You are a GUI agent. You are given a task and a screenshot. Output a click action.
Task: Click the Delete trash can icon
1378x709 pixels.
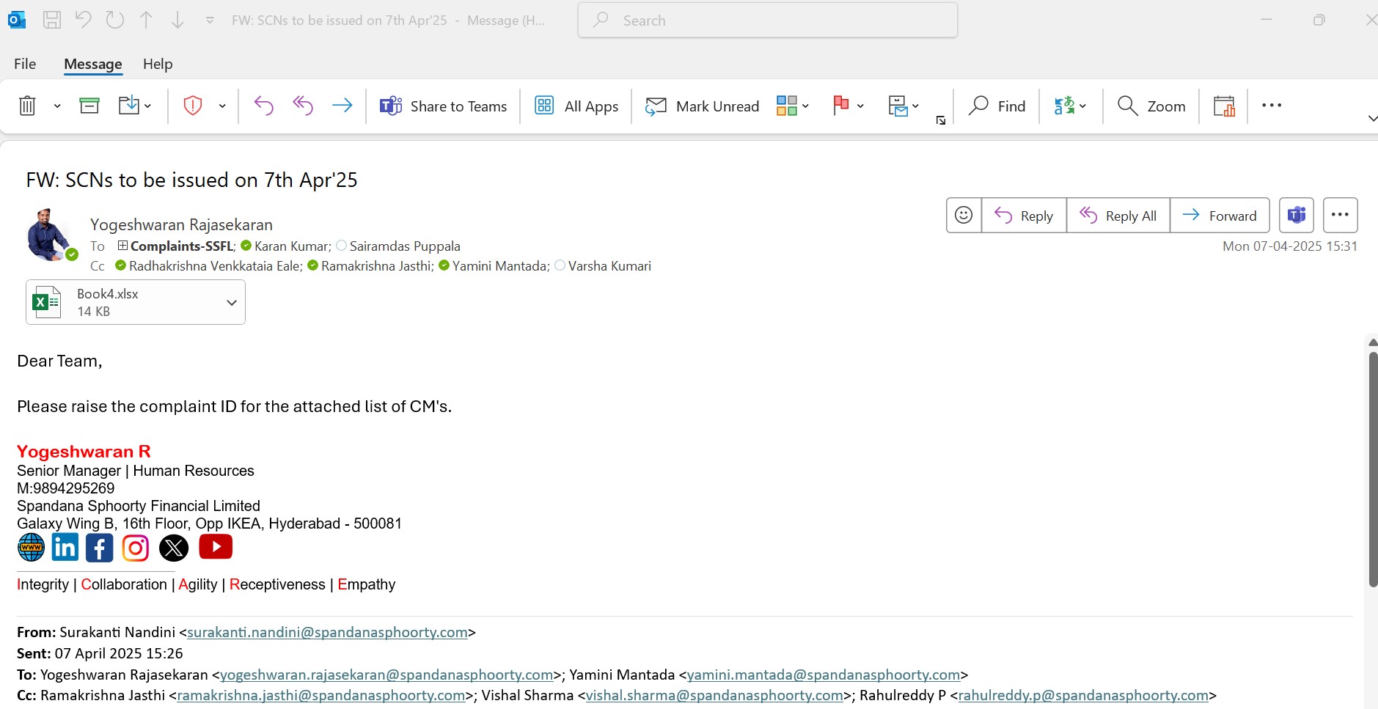pyautogui.click(x=27, y=106)
